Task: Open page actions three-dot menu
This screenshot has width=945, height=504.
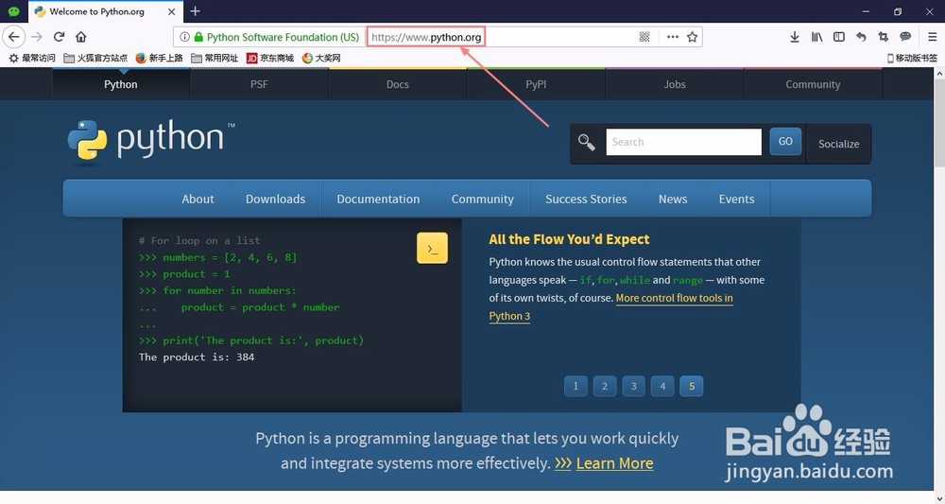Action: click(673, 38)
